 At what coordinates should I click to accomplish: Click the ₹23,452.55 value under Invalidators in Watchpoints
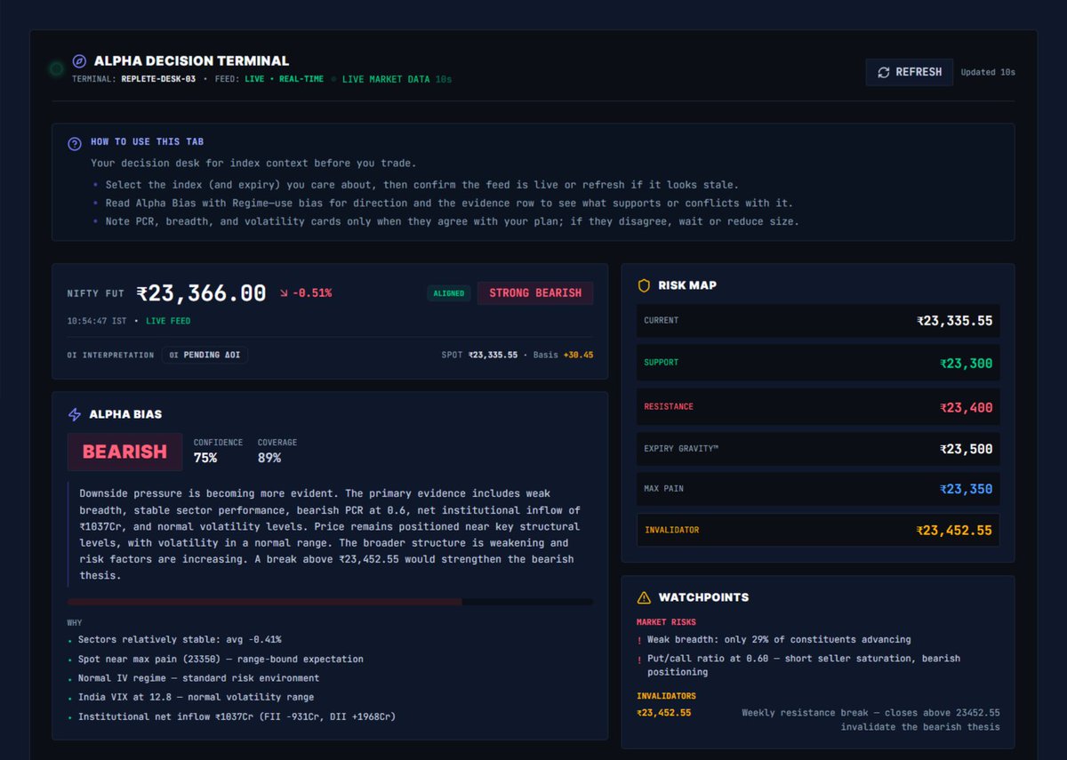(663, 713)
